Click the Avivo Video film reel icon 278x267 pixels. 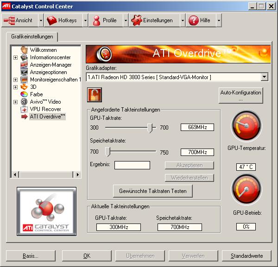coord(24,102)
